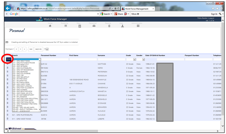Click the record icon in BODIGELO row
Image resolution: width=226 pixels, height=134 pixels.
pos(8,95)
